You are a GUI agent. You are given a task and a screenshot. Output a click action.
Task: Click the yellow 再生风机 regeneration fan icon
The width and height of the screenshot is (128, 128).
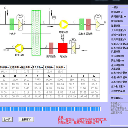click(x=19, y=48)
